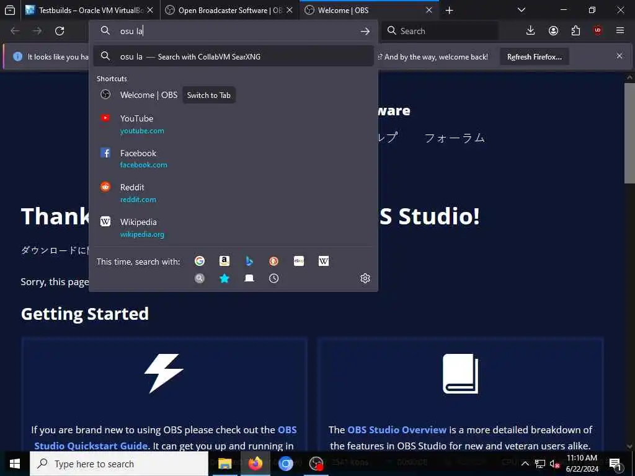Open Chromium-style browser taskbar icon
635x476 pixels.
tap(285, 464)
